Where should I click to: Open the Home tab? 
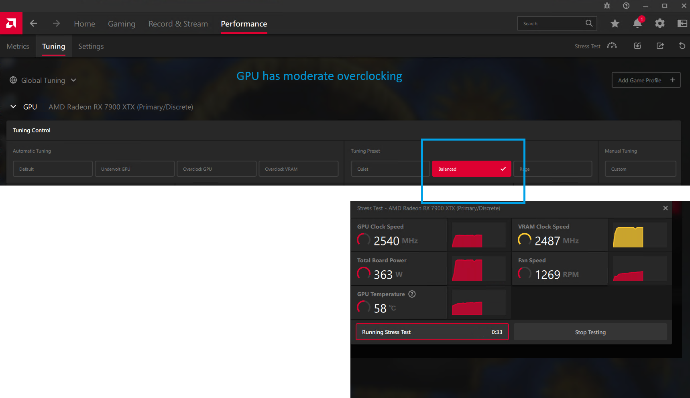(85, 24)
